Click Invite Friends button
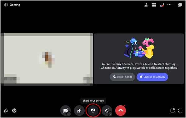This screenshot has height=118, width=186. click(x=122, y=77)
